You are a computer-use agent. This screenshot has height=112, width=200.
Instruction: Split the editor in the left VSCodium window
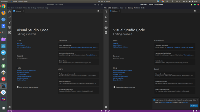[x=98, y=11]
